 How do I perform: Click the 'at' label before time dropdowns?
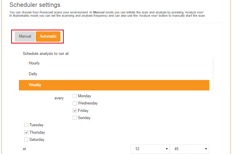point(25,148)
